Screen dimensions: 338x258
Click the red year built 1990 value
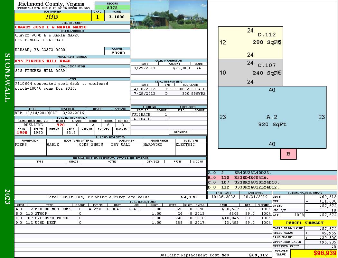pos(22,133)
